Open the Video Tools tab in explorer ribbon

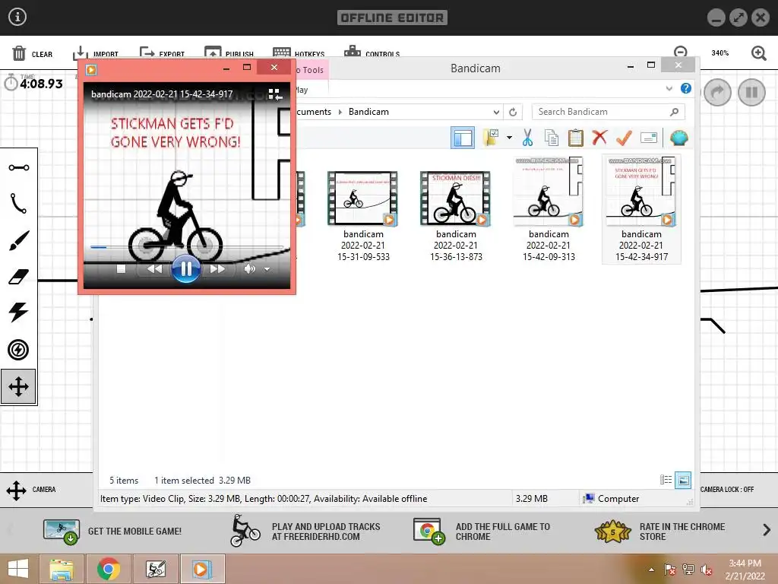[x=310, y=70]
